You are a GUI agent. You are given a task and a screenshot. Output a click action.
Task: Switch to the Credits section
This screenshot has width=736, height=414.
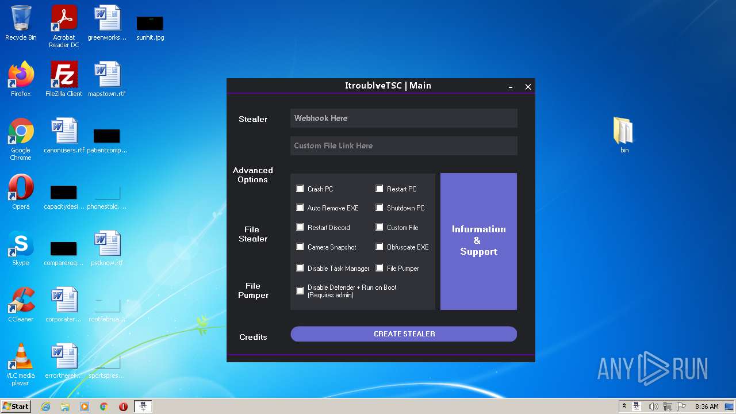click(x=253, y=337)
